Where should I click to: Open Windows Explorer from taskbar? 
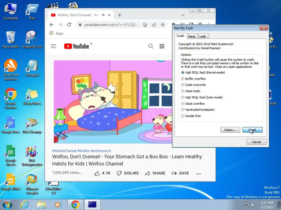(41, 205)
